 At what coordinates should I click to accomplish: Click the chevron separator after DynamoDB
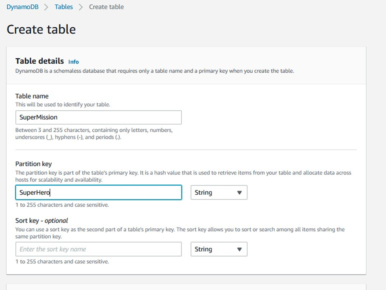(x=46, y=7)
